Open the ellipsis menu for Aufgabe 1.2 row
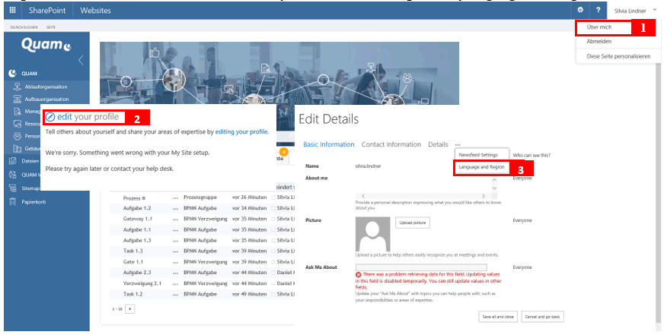 175,207
